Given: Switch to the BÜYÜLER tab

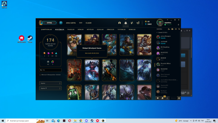Looking at the screenshot, I should coord(90,30).
